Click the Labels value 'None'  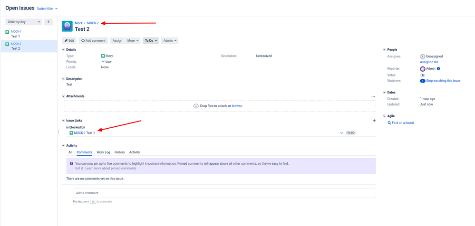pyautogui.click(x=105, y=67)
